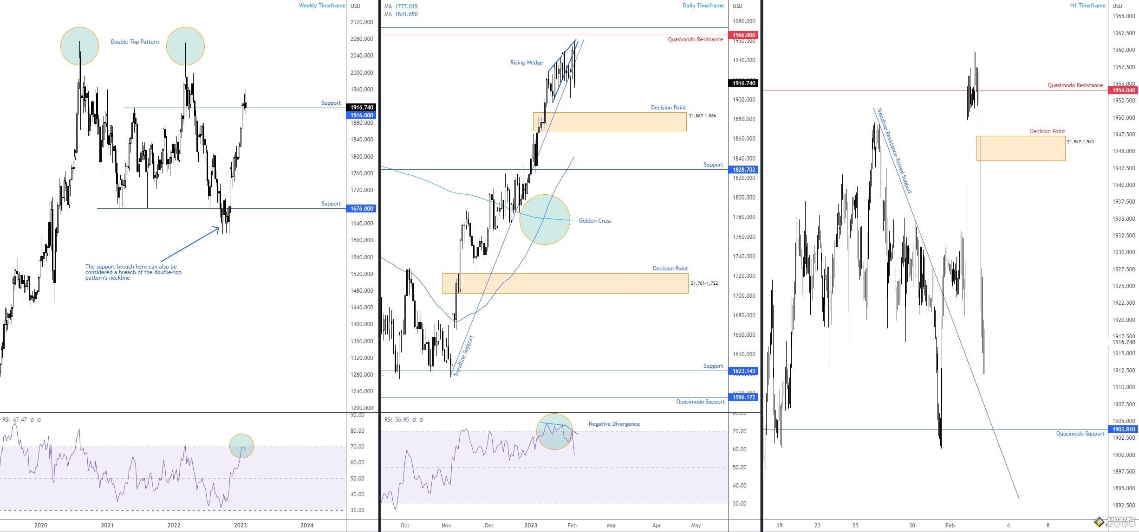Click the Sino Sound diamond logo
The width and height of the screenshot is (1139, 532).
tap(1099, 522)
